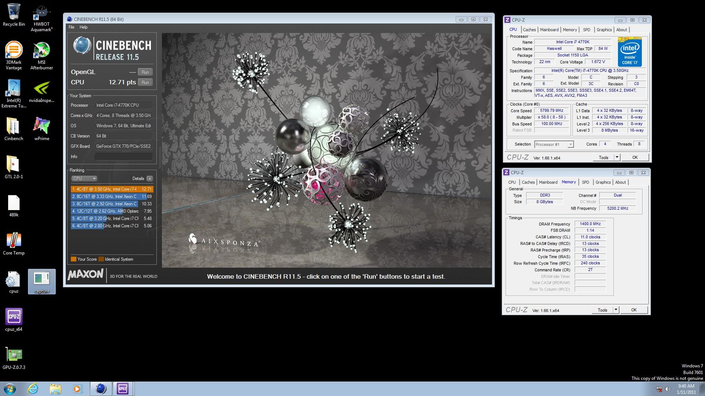Open nvidiaInspector desktop icon
Viewport: 705px width, 396px height.
click(x=41, y=92)
